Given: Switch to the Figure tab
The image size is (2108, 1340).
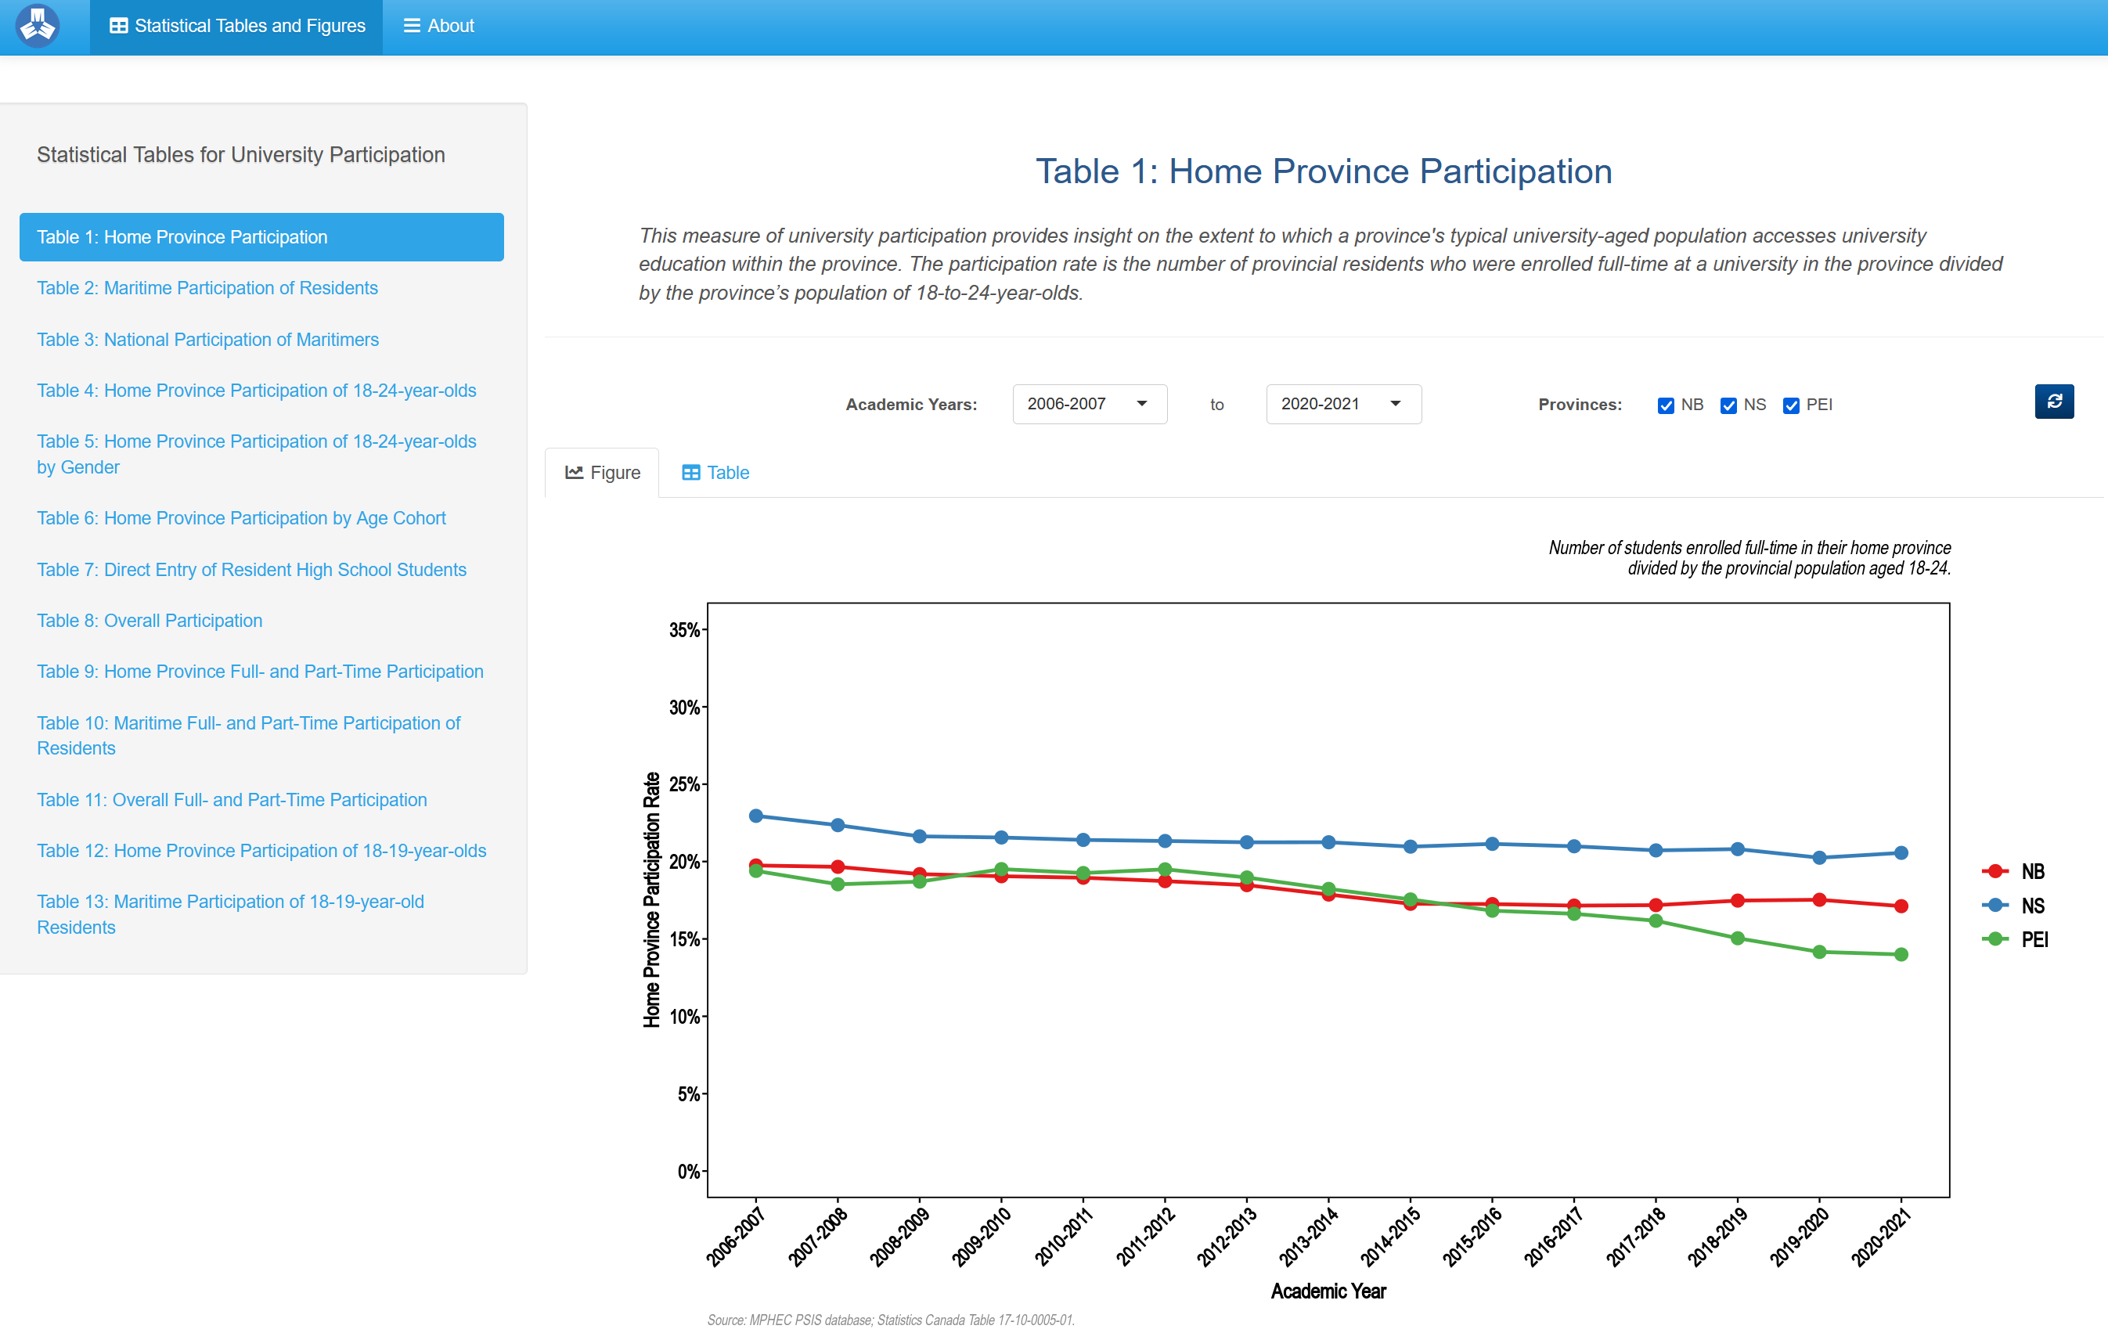Looking at the screenshot, I should (602, 473).
